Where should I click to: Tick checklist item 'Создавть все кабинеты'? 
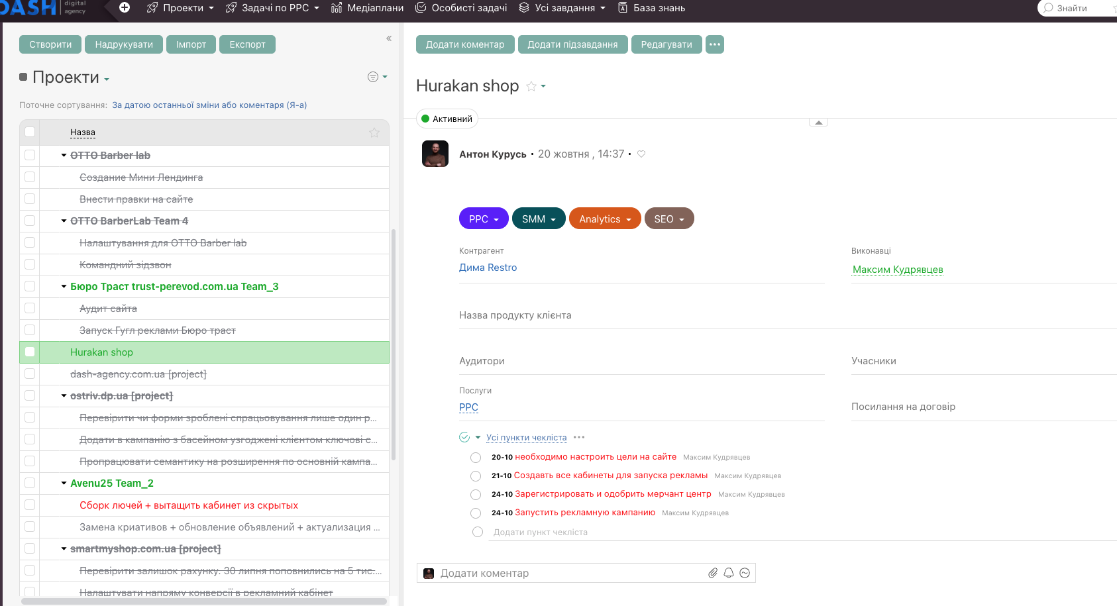476,476
